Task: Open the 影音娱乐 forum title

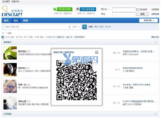Action: 22,68
